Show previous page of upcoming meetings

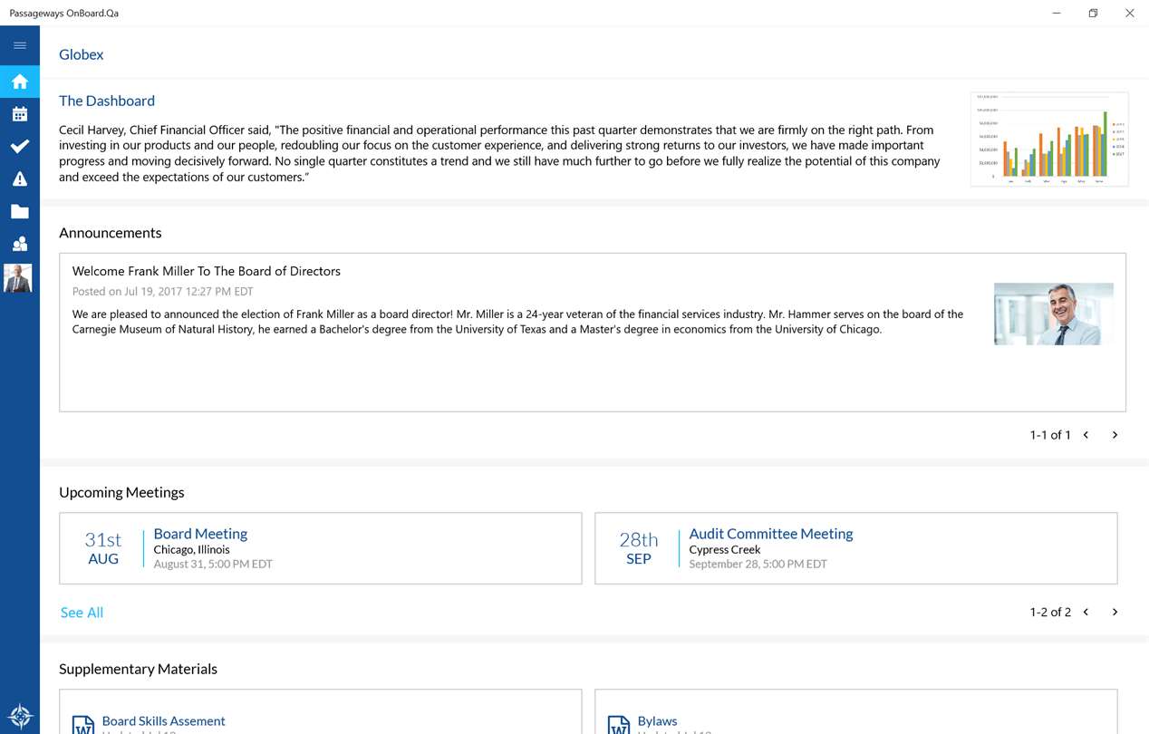[1086, 613]
